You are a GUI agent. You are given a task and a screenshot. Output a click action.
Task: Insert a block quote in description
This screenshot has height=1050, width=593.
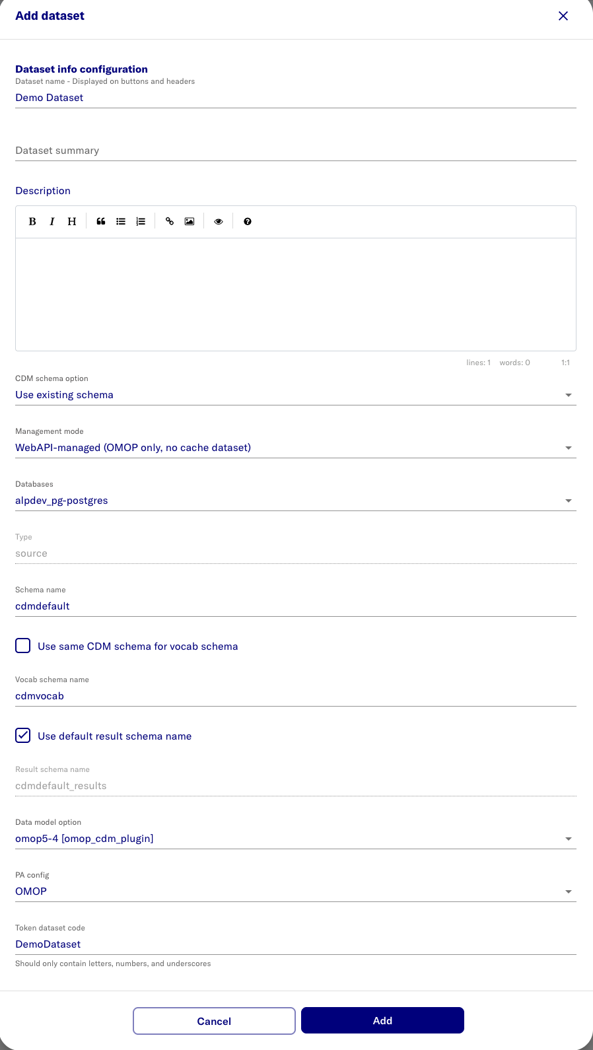(x=101, y=222)
